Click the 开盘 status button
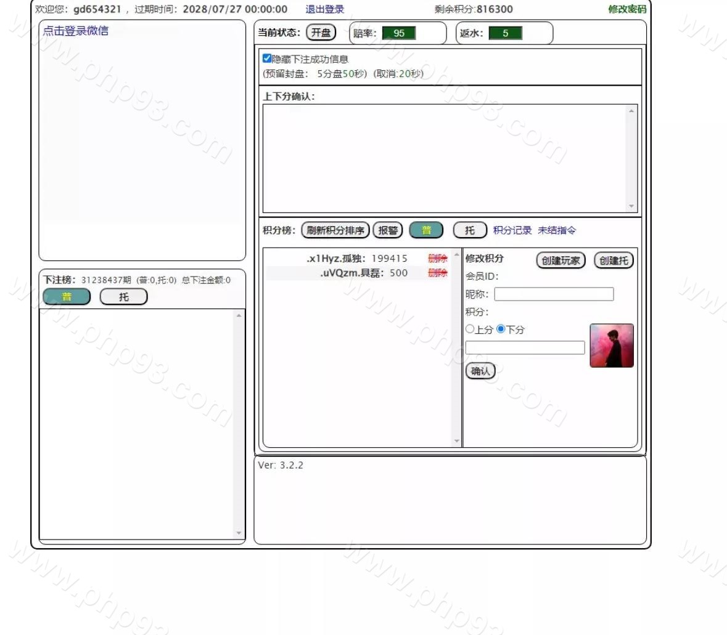The image size is (727, 635). 321,33
